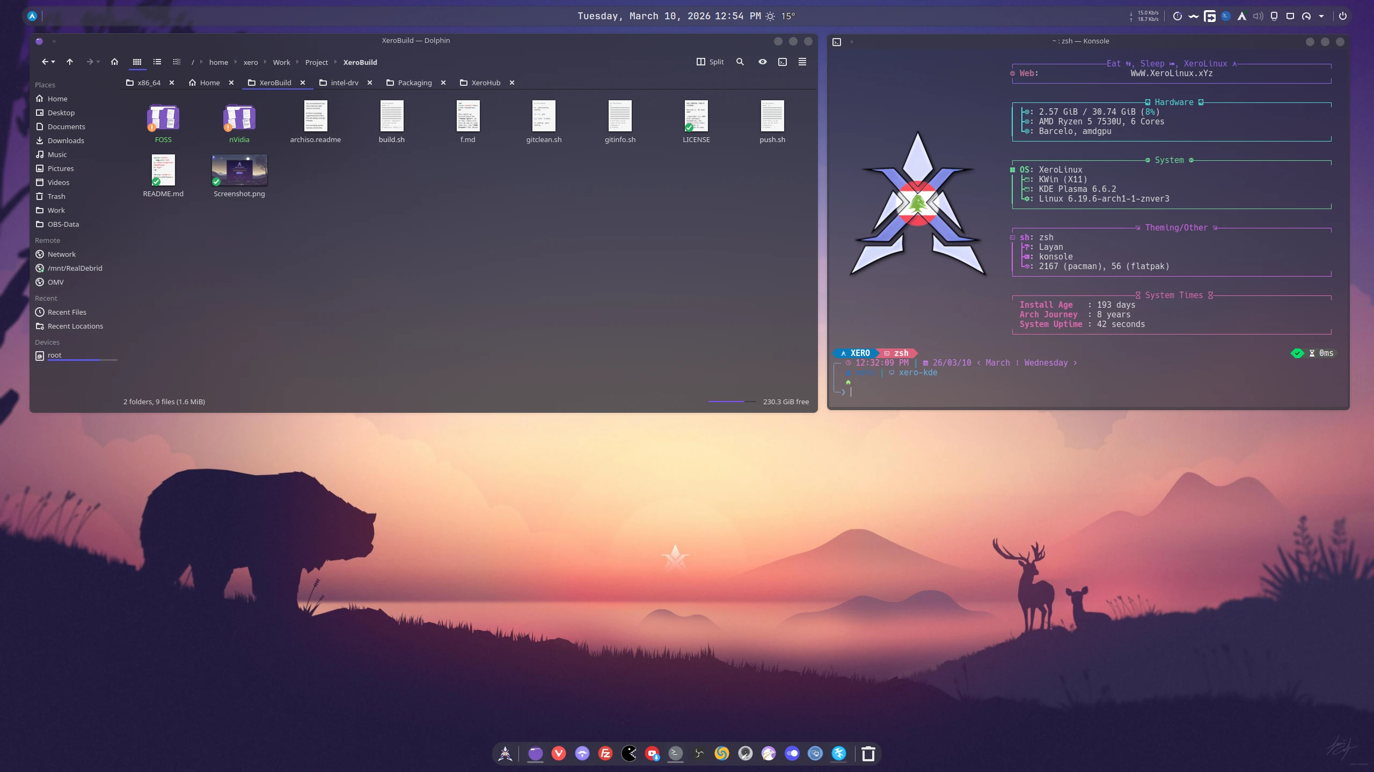Open back button history dropdown arrow
The height and width of the screenshot is (772, 1374).
pyautogui.click(x=53, y=63)
